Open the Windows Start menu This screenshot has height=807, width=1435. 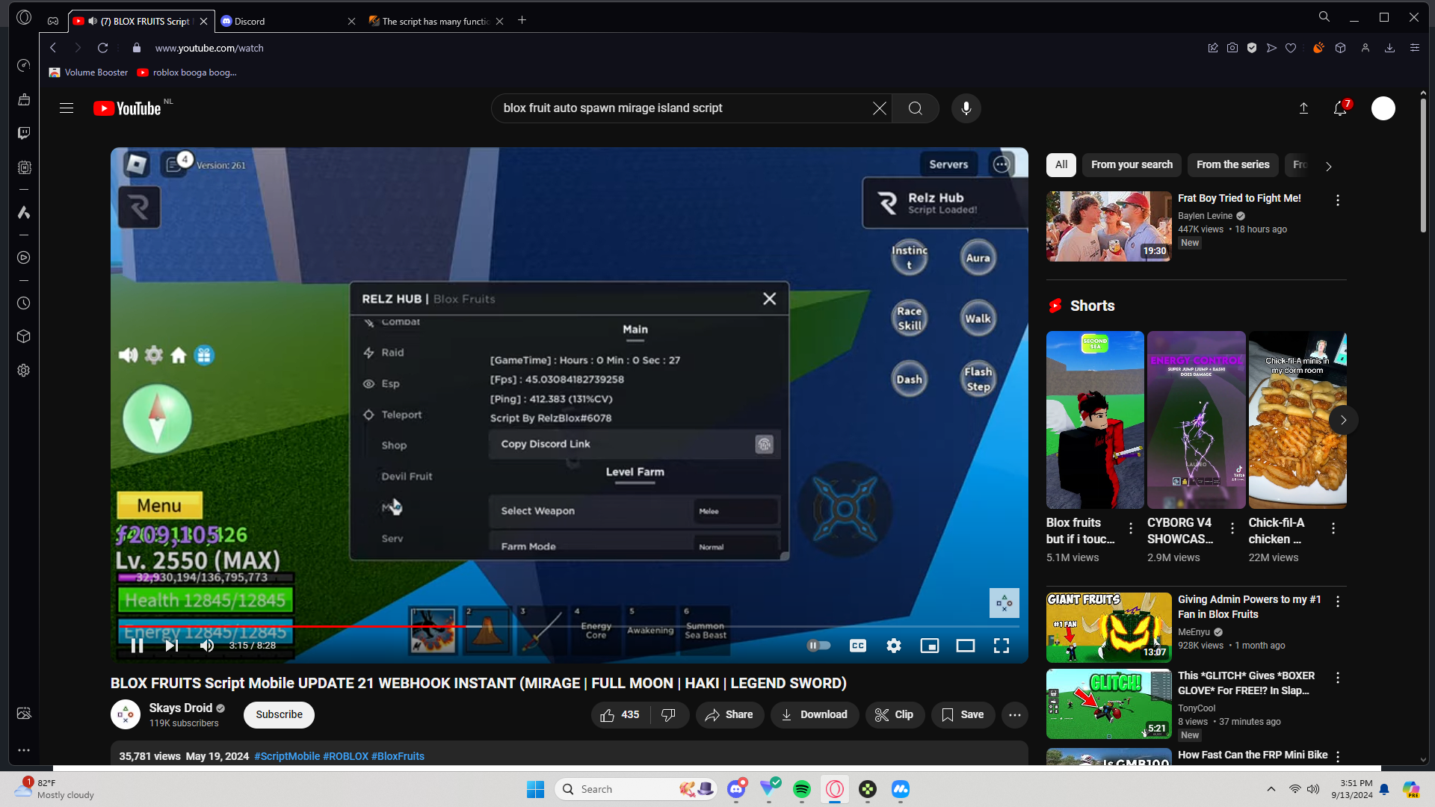[x=536, y=789]
